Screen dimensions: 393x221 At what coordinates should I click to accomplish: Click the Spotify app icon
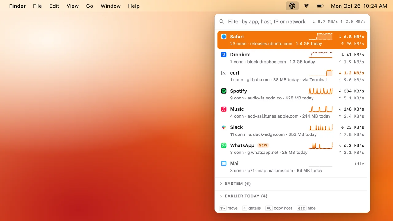224,91
